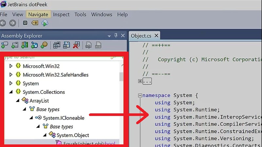
Task: Expand the collapsed code region plus box
Action: [x=140, y=81]
